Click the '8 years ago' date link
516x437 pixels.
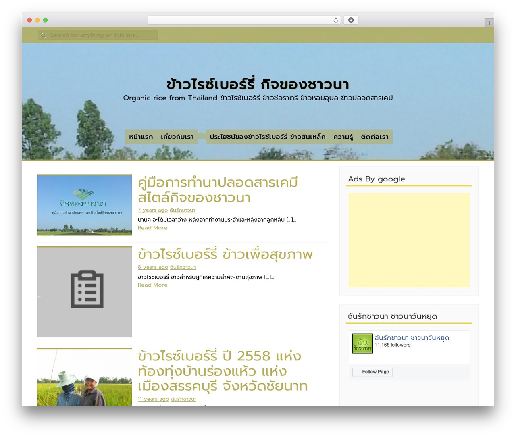(x=153, y=267)
